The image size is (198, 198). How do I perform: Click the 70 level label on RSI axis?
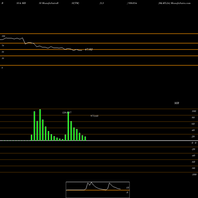pyautogui.click(x=3, y=46)
